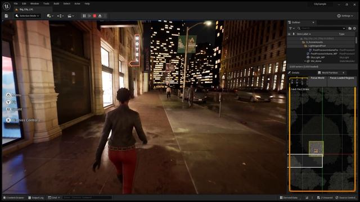The image size is (360, 202).
Task: Pause the play-in-editor simulation
Action: [x=84, y=16]
